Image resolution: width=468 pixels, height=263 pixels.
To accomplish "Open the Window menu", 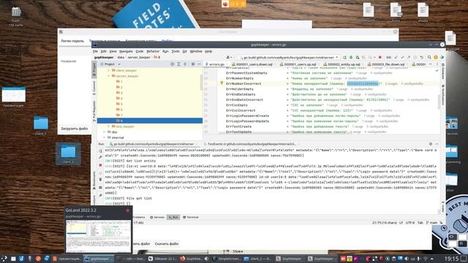I will (196, 51).
